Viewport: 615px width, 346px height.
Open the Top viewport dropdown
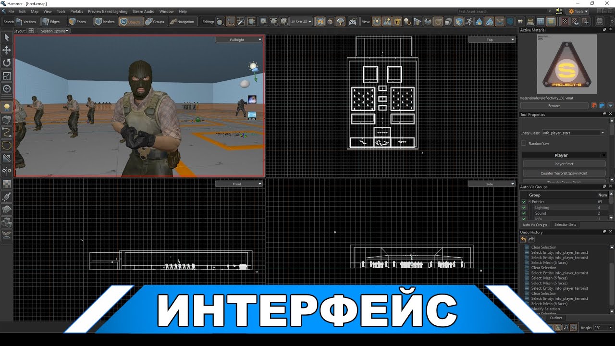491,40
